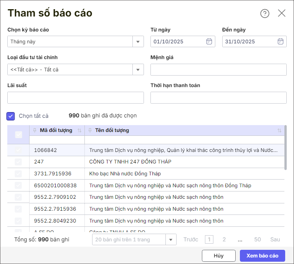Close the Tham số báo cáo dialog
This screenshot has width=294, height=264.
(x=282, y=13)
